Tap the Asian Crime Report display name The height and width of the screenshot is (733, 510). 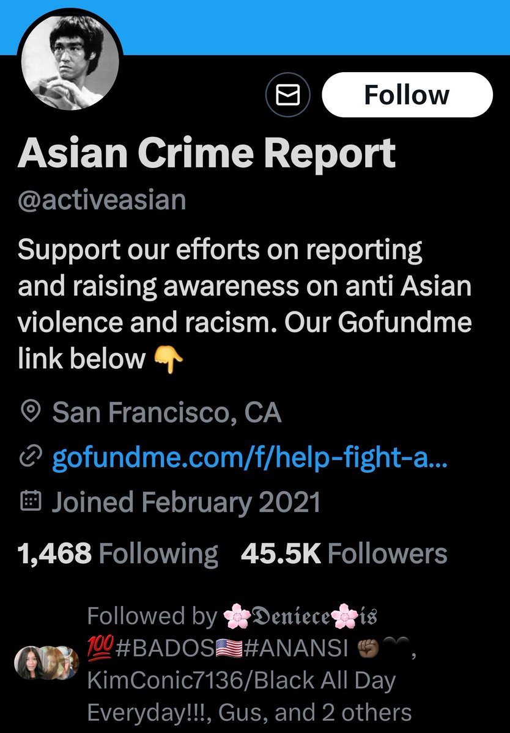[x=207, y=153]
